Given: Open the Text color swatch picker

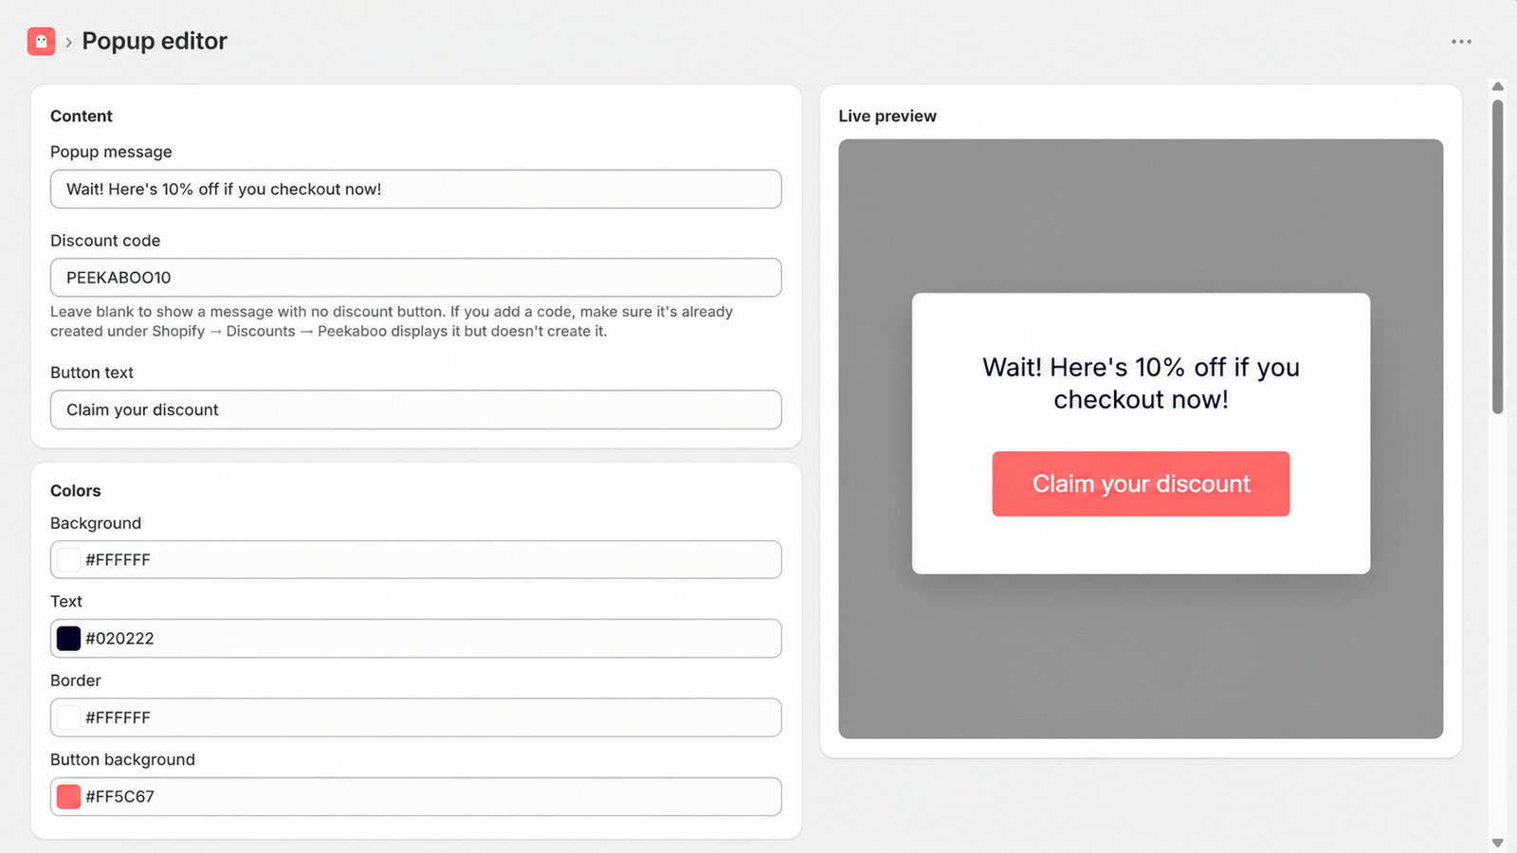Looking at the screenshot, I should (68, 638).
